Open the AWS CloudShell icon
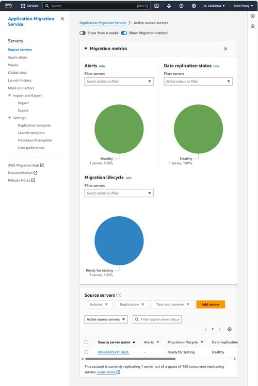Screen dimensions: 258x386 coord(156,6)
